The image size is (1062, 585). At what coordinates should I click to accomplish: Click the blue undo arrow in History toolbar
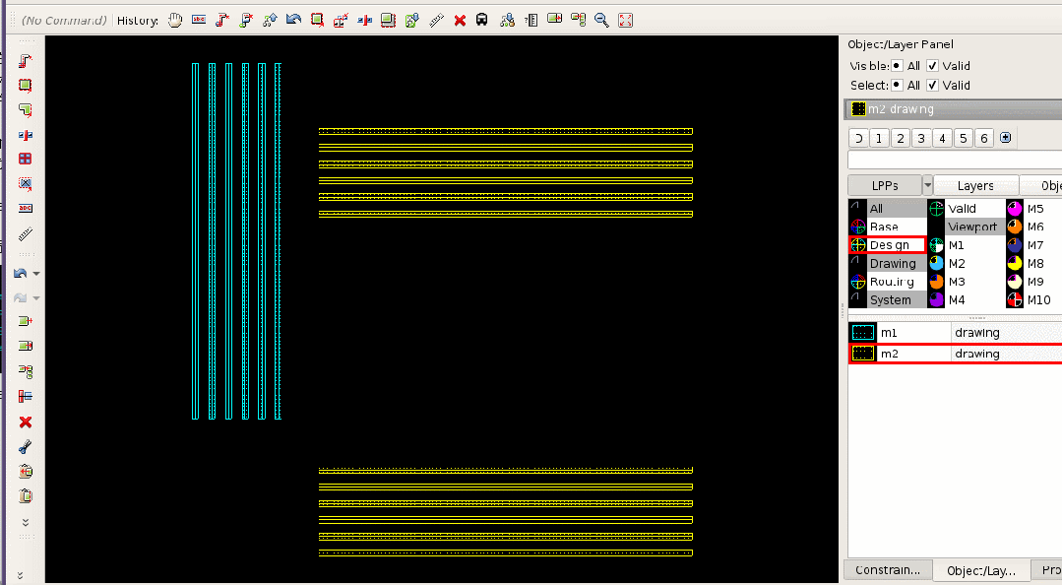[293, 21]
